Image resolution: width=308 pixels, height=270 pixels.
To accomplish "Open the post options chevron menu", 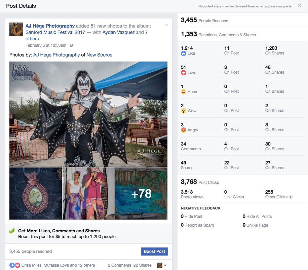I will coord(166,25).
